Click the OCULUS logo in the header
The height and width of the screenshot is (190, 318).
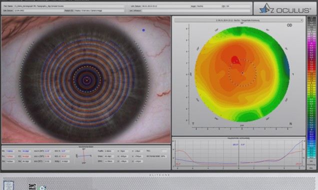coord(284,8)
